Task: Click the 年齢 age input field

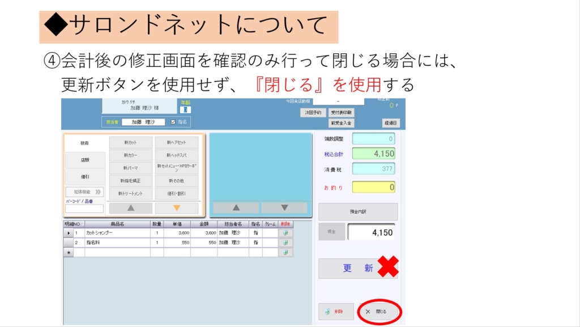Action: click(185, 109)
